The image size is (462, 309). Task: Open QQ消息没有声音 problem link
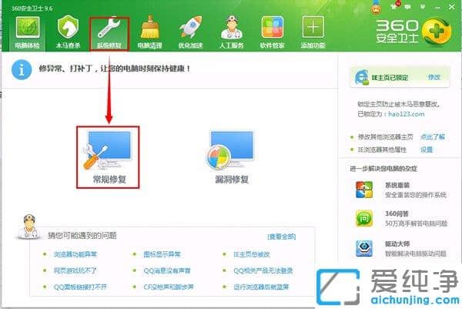(x=167, y=270)
